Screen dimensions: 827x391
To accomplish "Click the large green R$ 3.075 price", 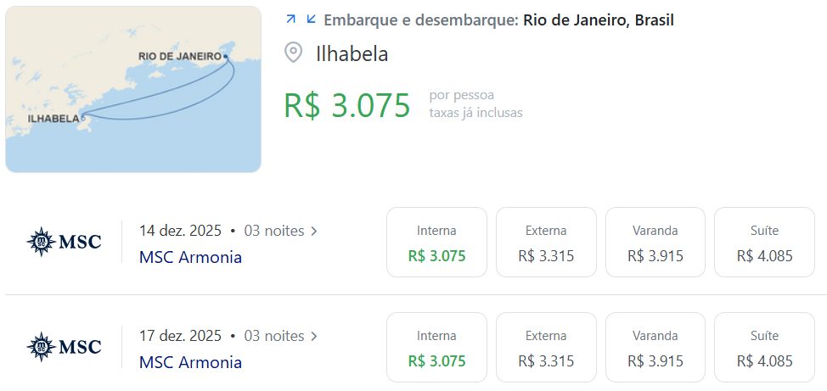I will click(x=347, y=105).
